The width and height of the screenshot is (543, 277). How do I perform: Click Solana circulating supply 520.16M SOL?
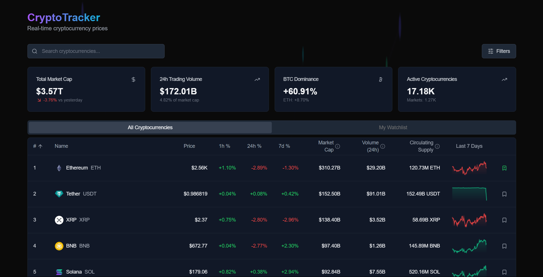point(424,272)
